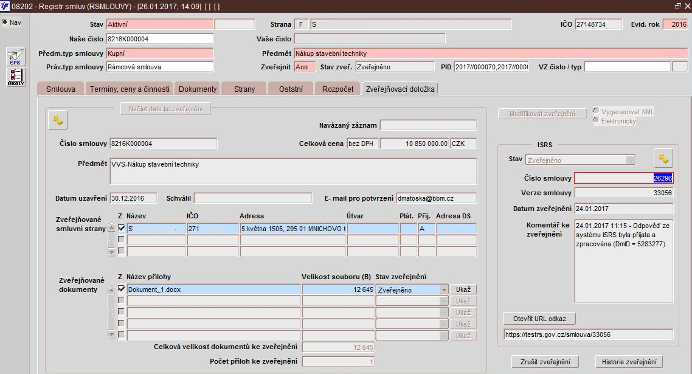Open the ISRS Stav Zveřejněno dropdown

630,161
